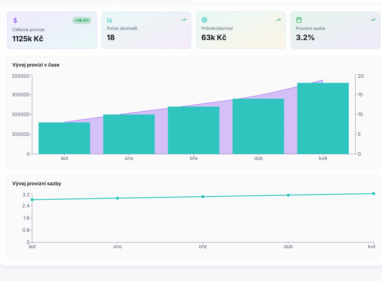
Task: Click the purple dollar sign icon
Action: (x=15, y=20)
